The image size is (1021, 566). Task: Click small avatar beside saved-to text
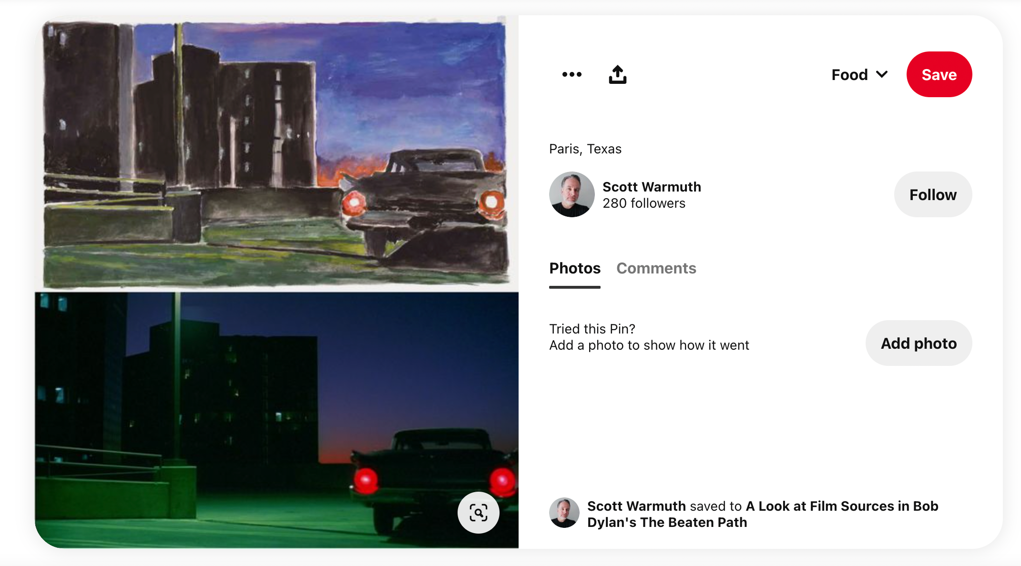tap(564, 513)
